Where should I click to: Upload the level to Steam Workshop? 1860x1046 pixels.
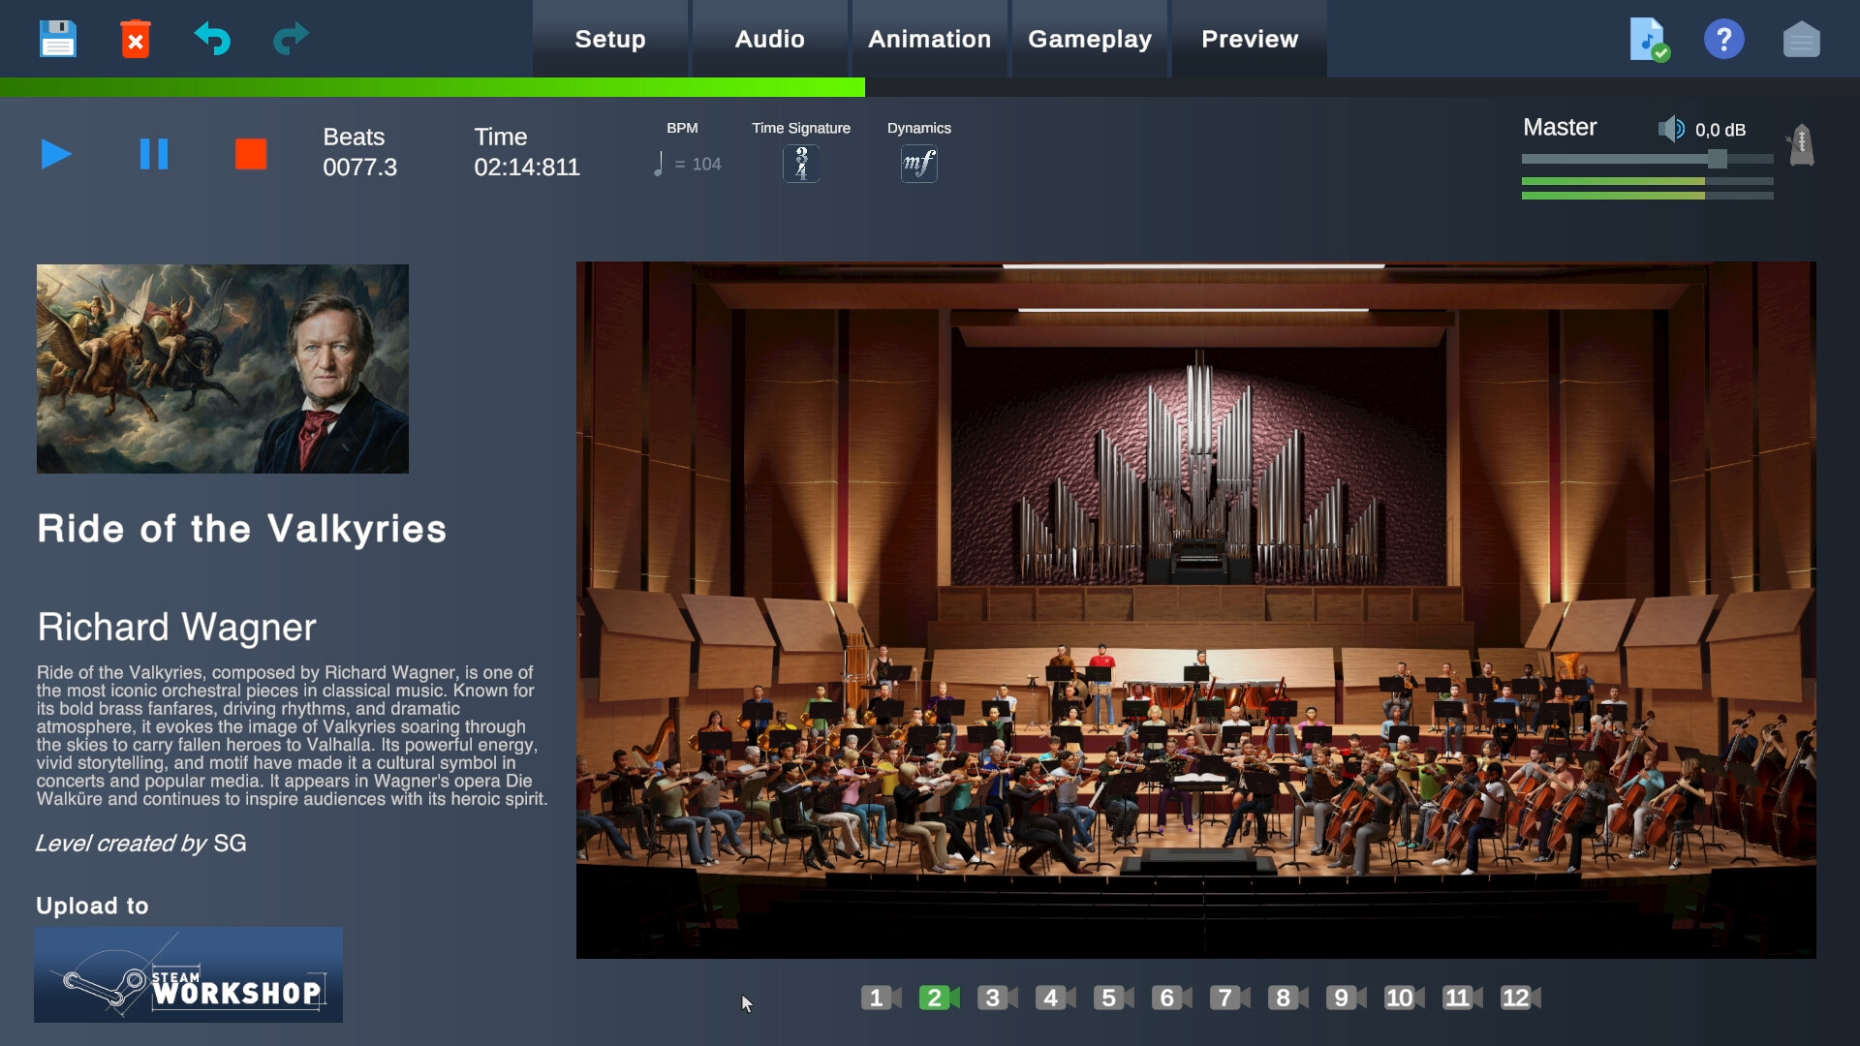coord(188,974)
